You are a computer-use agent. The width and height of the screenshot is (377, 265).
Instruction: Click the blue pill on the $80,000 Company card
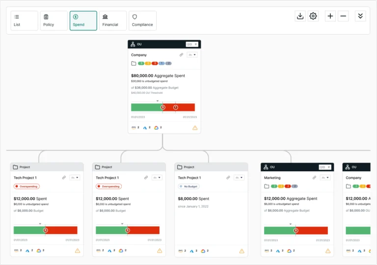[162, 63]
